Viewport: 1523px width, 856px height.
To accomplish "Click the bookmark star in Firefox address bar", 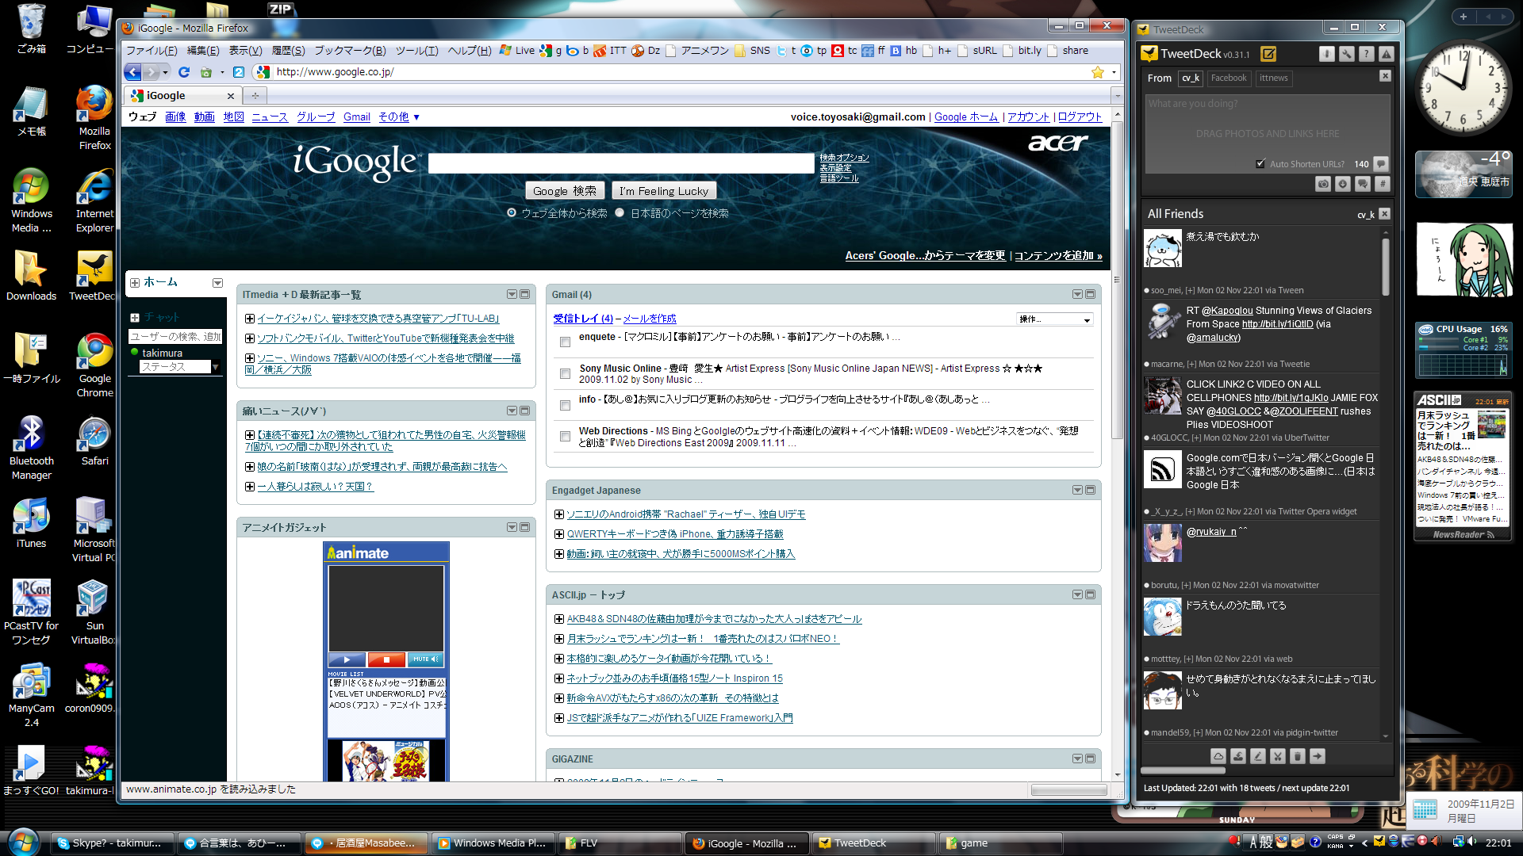I will tap(1098, 72).
